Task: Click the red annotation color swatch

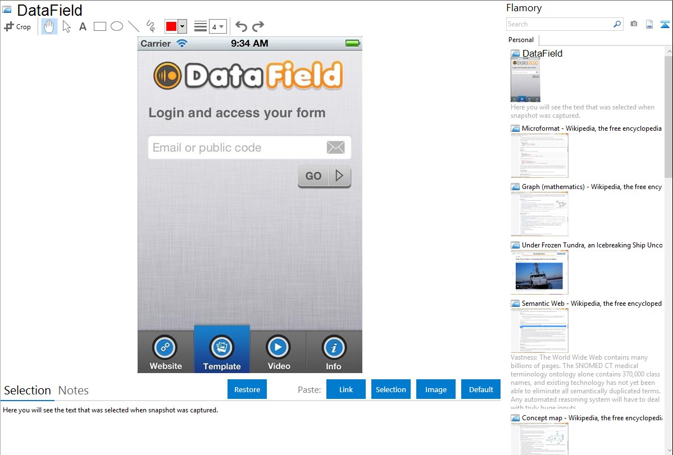Action: (171, 26)
